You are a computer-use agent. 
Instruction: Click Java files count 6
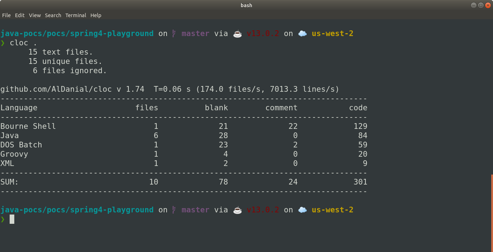point(156,136)
